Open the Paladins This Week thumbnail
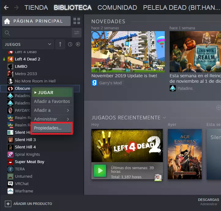Viewport: 221px width, 211px height. (195, 52)
